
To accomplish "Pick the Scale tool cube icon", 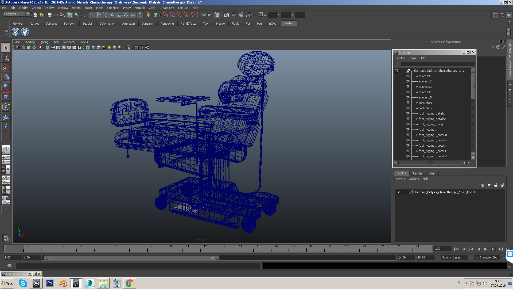I will pyautogui.click(x=6, y=97).
